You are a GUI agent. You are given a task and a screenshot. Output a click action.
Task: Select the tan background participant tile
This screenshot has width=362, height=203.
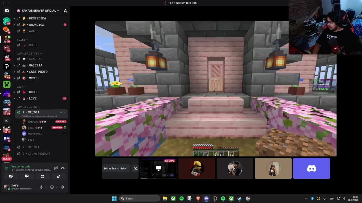pyautogui.click(x=273, y=168)
